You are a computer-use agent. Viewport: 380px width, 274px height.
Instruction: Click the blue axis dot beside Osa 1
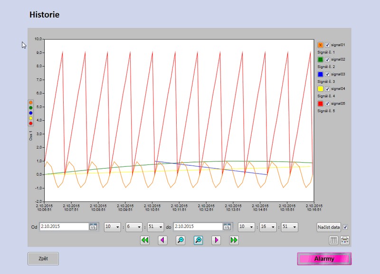coord(31,113)
